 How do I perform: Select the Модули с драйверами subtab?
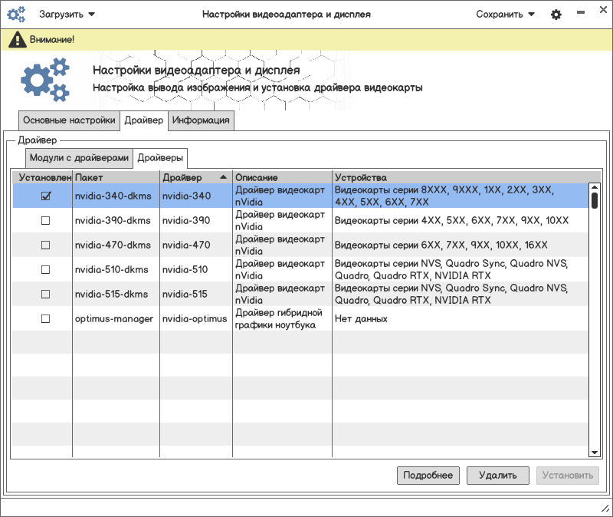(x=79, y=158)
